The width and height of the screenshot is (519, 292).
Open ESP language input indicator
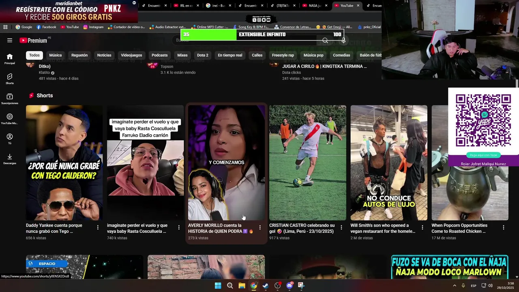click(x=473, y=286)
